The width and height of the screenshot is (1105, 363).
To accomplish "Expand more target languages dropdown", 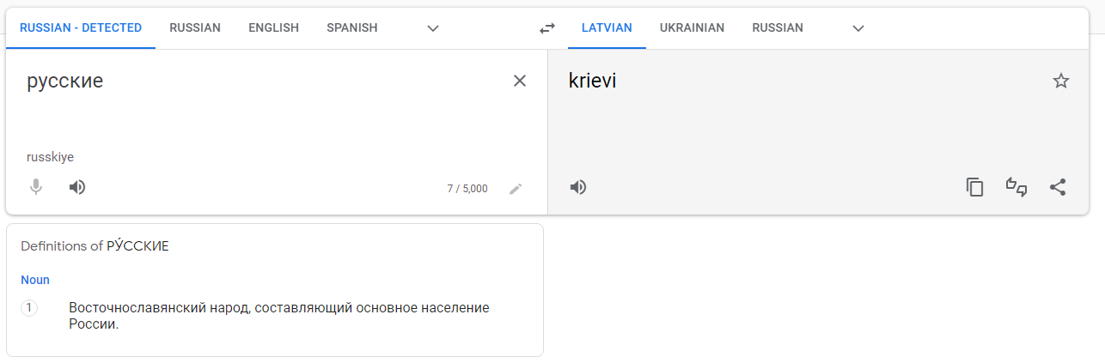I will [858, 28].
